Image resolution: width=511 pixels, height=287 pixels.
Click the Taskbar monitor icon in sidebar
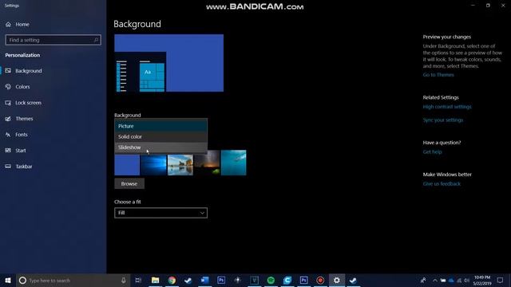[x=8, y=167]
